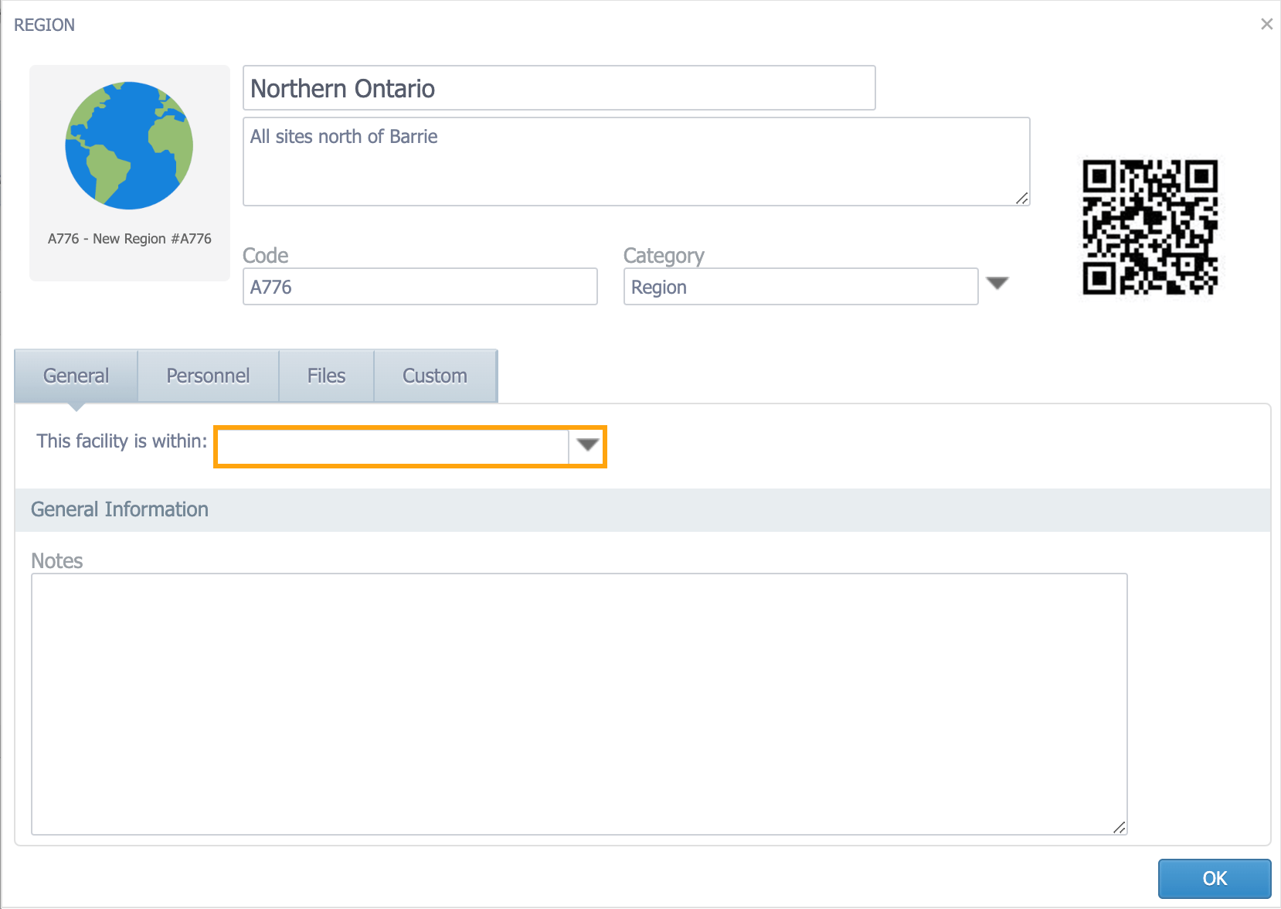Viewport: 1281px width, 909px height.
Task: Close the Region dialog
Action: [1266, 24]
